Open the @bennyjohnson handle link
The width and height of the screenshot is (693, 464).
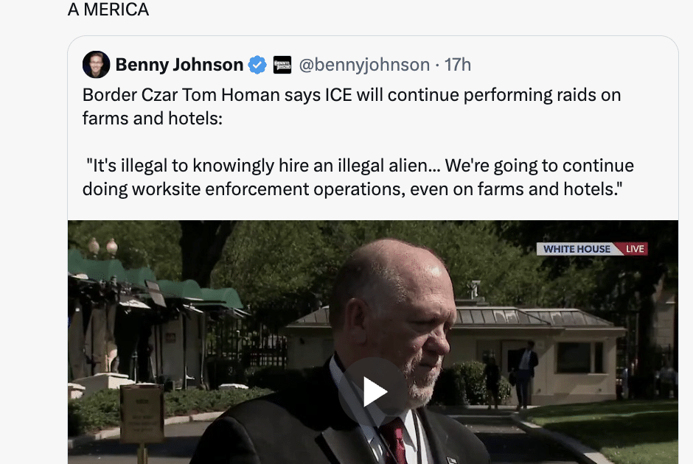(x=364, y=65)
